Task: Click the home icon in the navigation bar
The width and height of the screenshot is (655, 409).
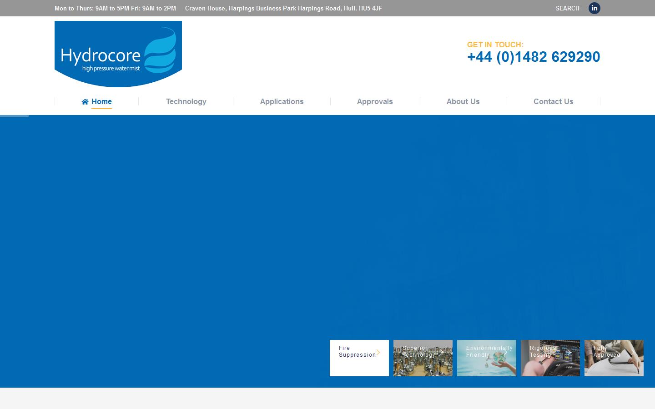Action: 84,101
